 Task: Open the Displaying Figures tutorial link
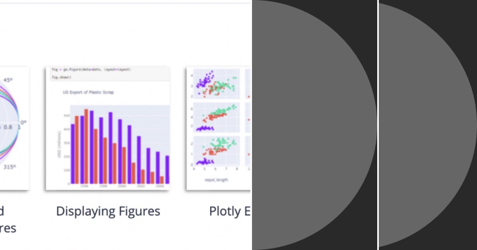click(109, 211)
